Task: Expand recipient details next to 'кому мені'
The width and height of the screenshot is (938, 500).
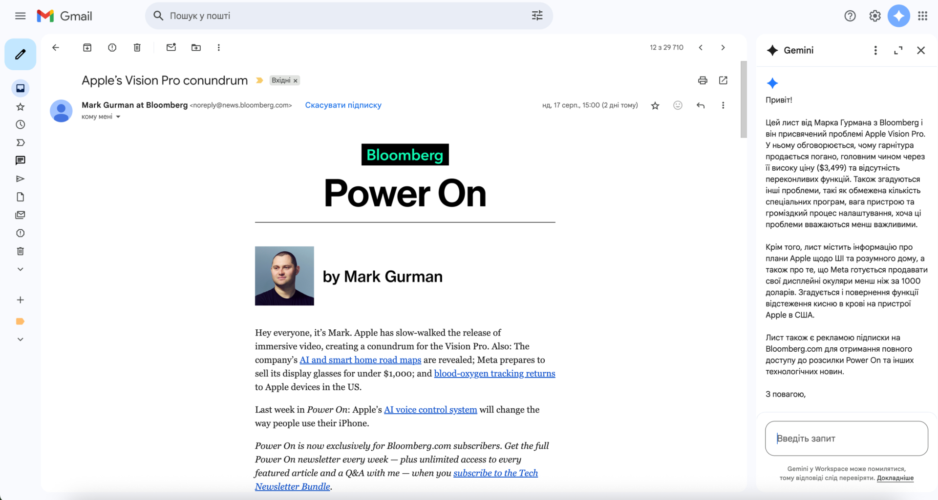Action: click(x=118, y=117)
